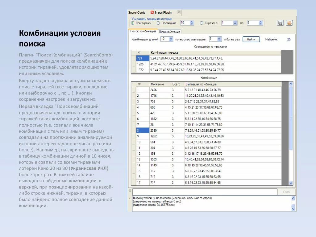Select draw row number 763

point(143,58)
